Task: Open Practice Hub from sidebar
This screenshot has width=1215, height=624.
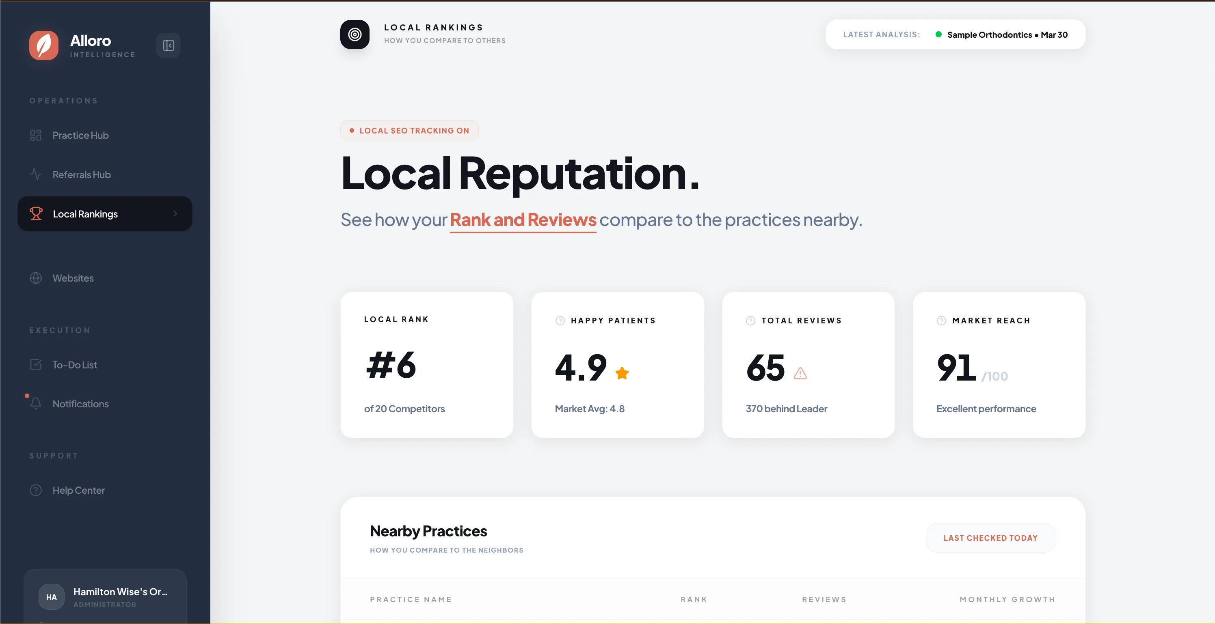Action: point(80,135)
